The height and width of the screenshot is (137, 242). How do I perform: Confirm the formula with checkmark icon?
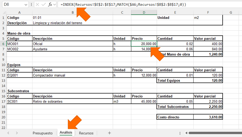point(44,5)
